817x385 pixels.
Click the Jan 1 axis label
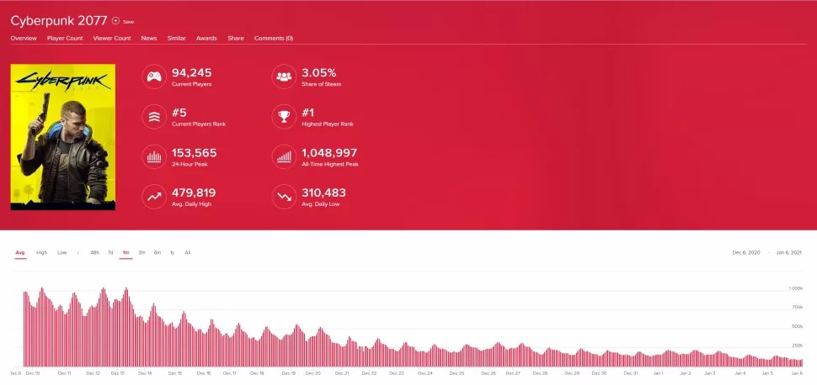pyautogui.click(x=658, y=373)
